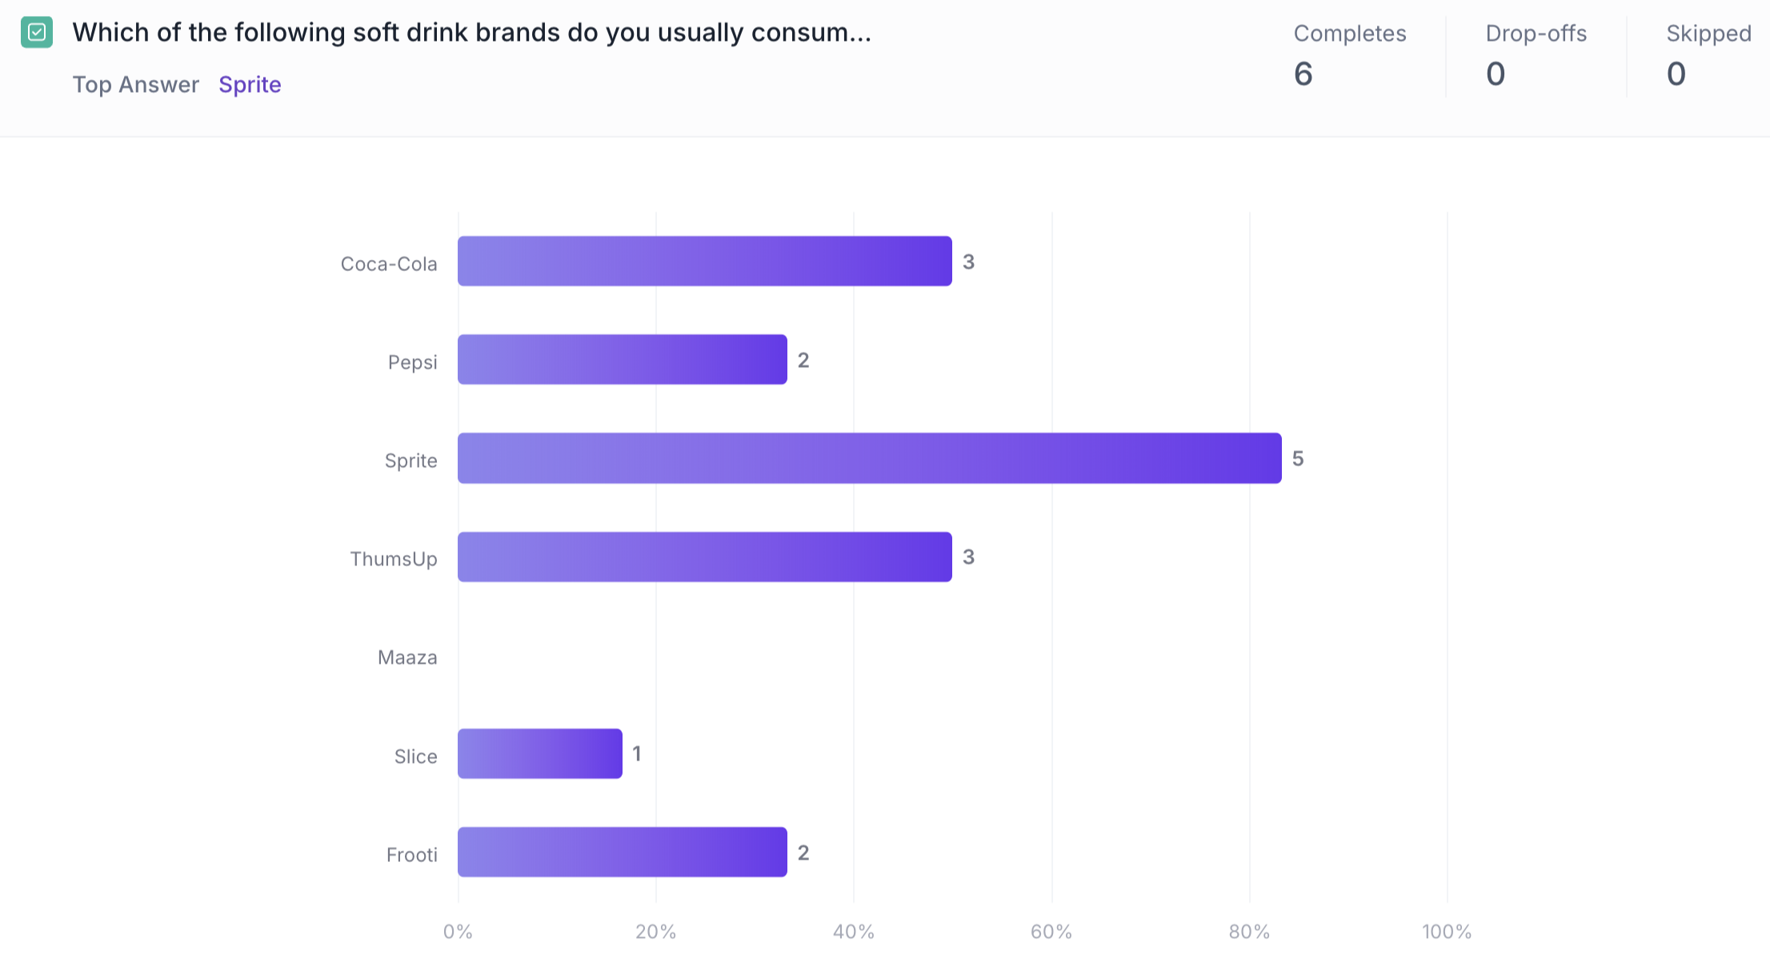Click the Coca-Cola axis label

coord(389,264)
